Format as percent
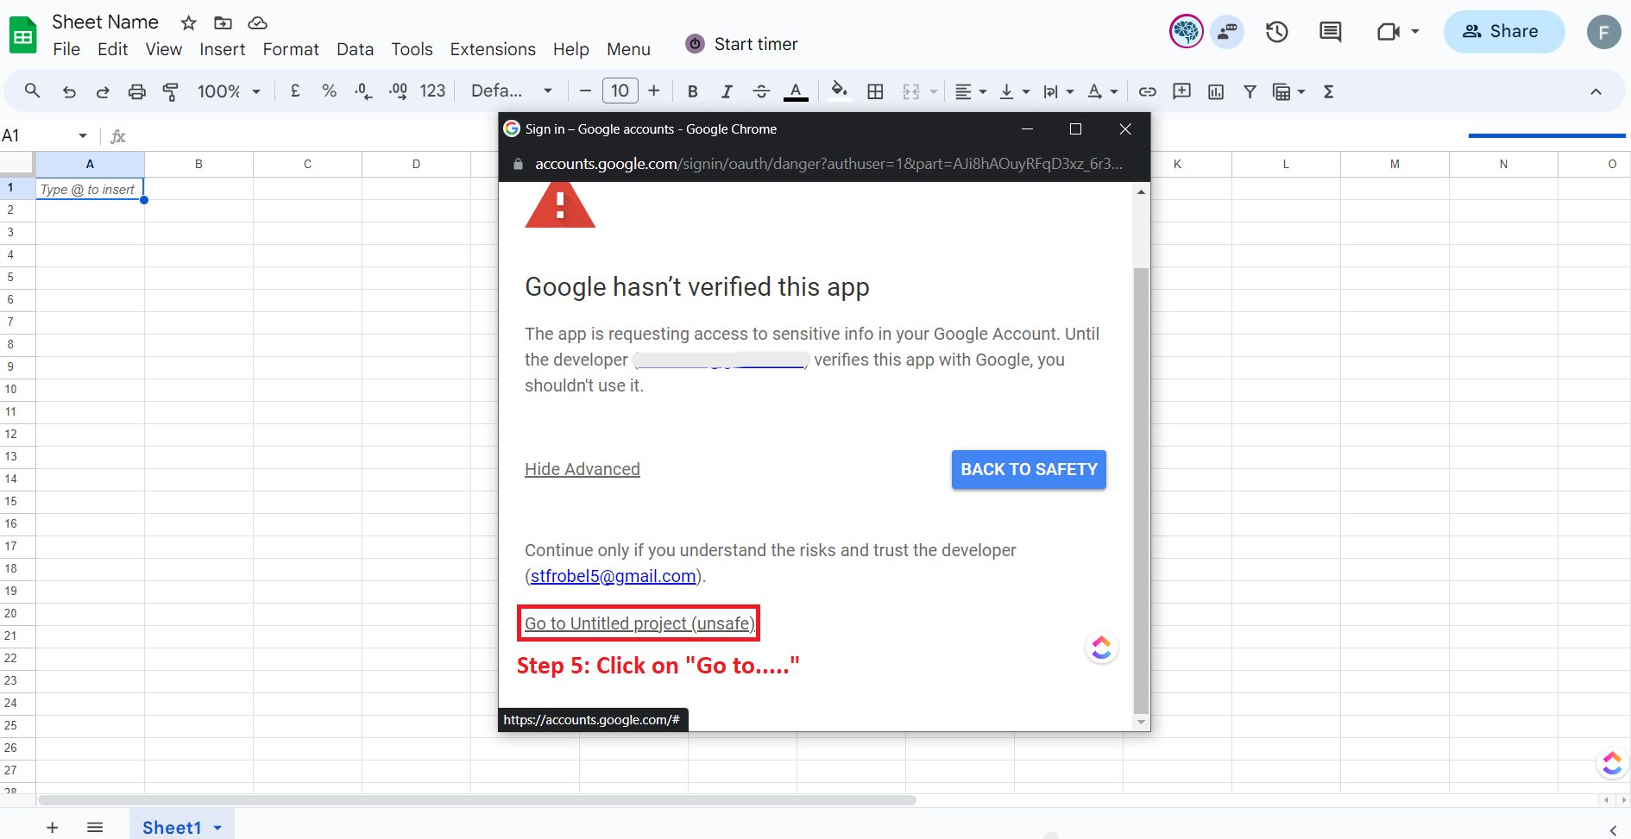Image resolution: width=1631 pixels, height=839 pixels. tap(329, 91)
